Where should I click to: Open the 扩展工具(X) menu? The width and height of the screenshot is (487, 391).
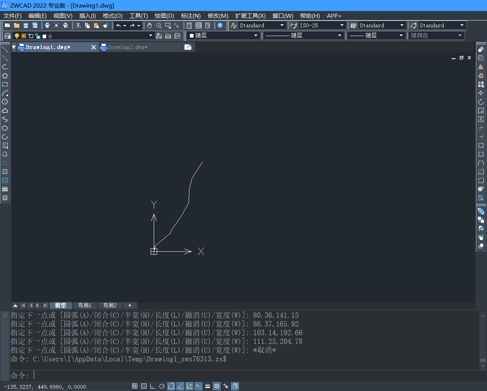click(x=250, y=16)
